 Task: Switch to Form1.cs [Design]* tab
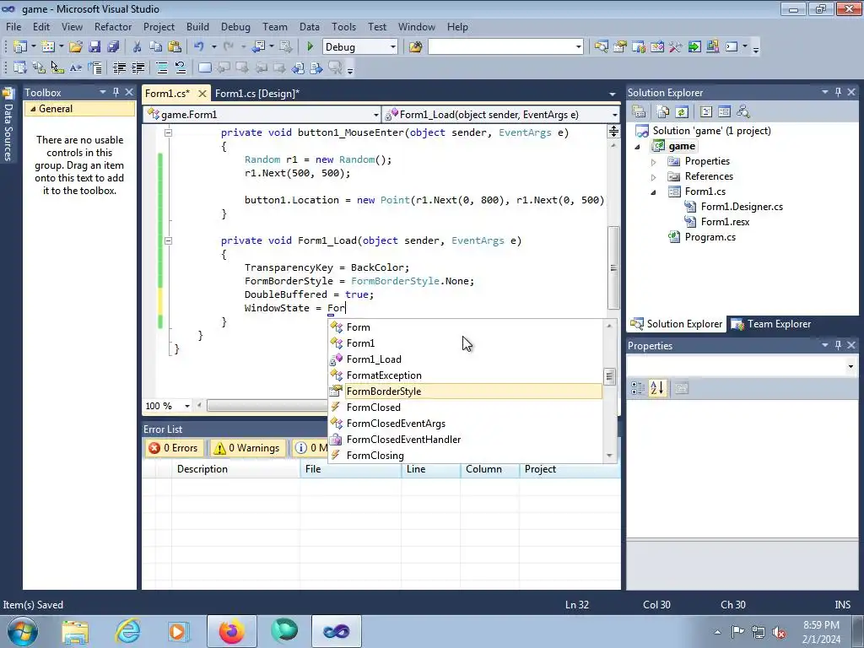tap(257, 93)
